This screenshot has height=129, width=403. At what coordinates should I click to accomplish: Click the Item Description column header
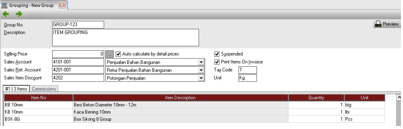point(181,98)
